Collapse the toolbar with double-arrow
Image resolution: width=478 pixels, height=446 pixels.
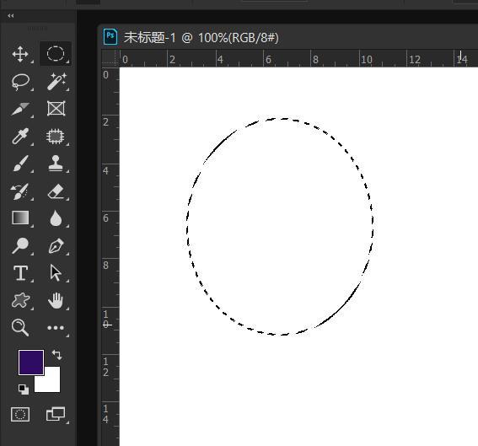11,15
